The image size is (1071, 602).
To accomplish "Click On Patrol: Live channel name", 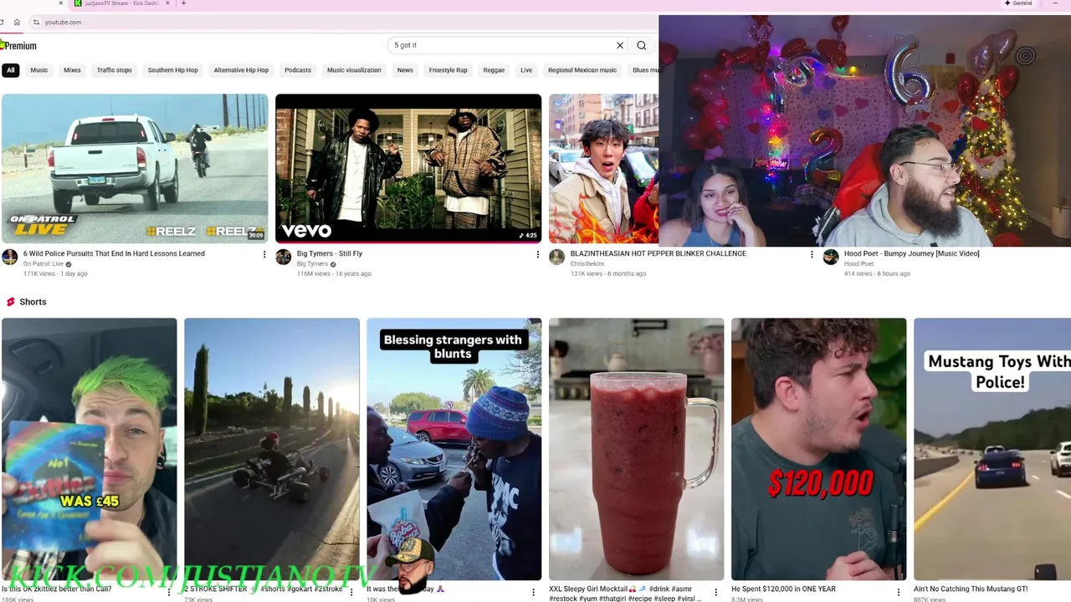I will click(x=44, y=263).
